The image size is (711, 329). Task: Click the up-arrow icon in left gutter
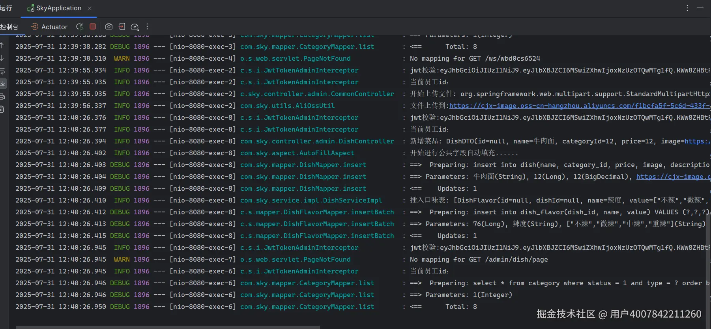click(x=2, y=45)
